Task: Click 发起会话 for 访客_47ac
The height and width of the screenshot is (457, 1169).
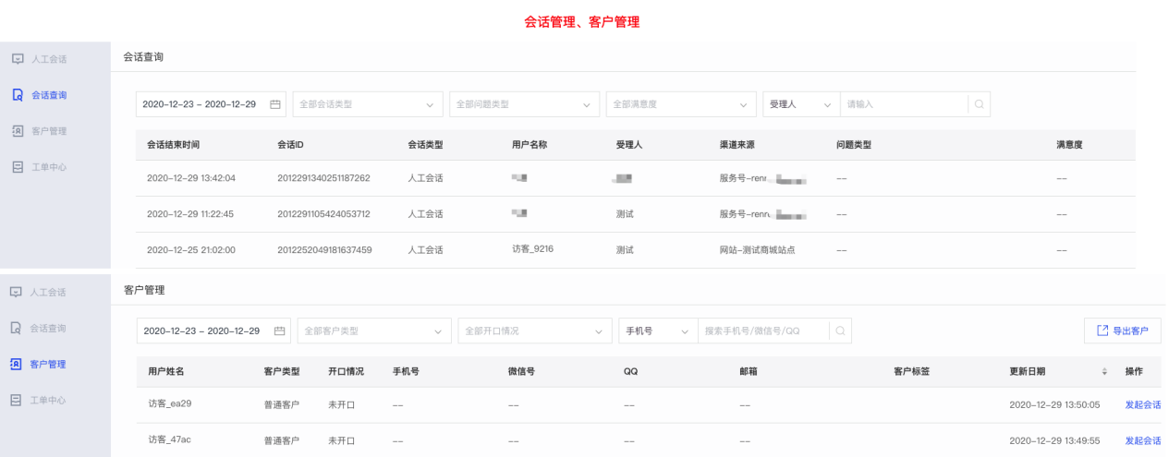Action: 1142,440
